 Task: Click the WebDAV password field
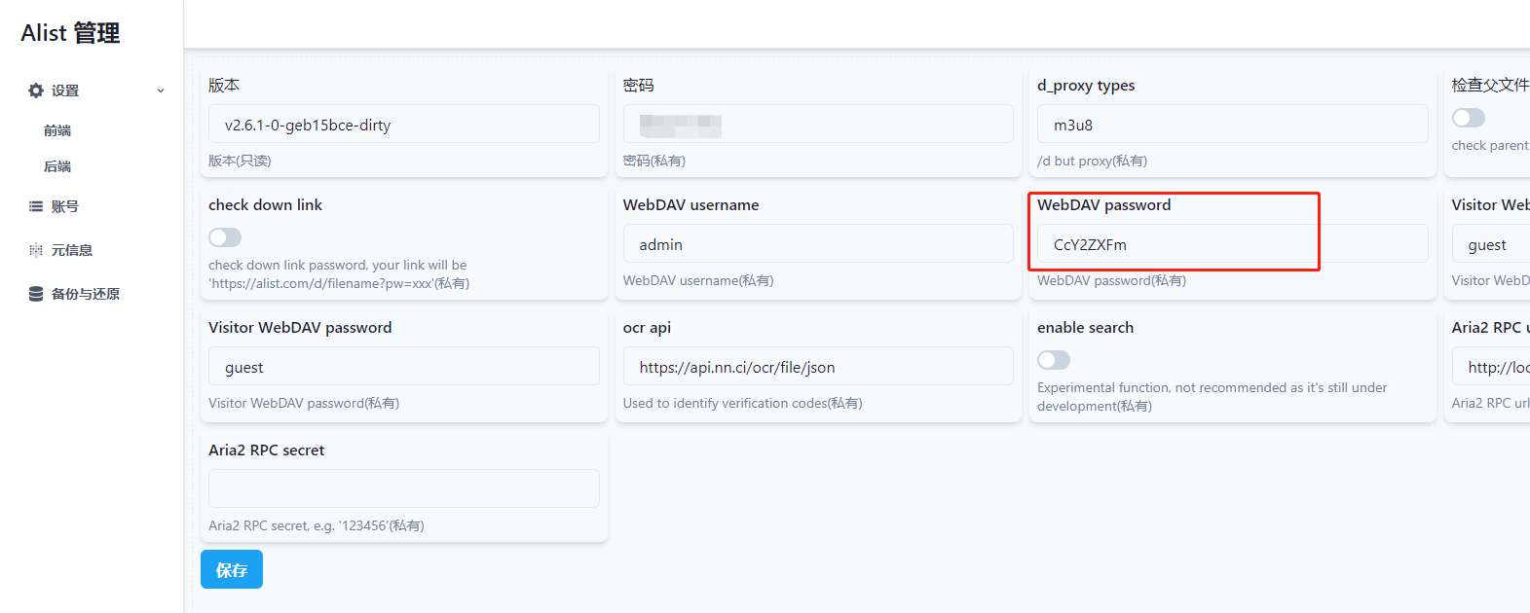click(1233, 244)
